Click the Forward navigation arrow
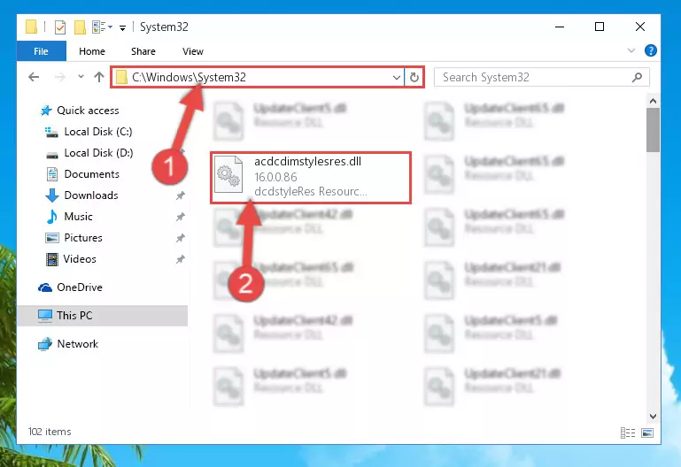Image resolution: width=681 pixels, height=467 pixels. point(60,77)
